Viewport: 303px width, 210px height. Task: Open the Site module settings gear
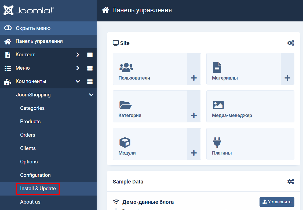click(291, 43)
